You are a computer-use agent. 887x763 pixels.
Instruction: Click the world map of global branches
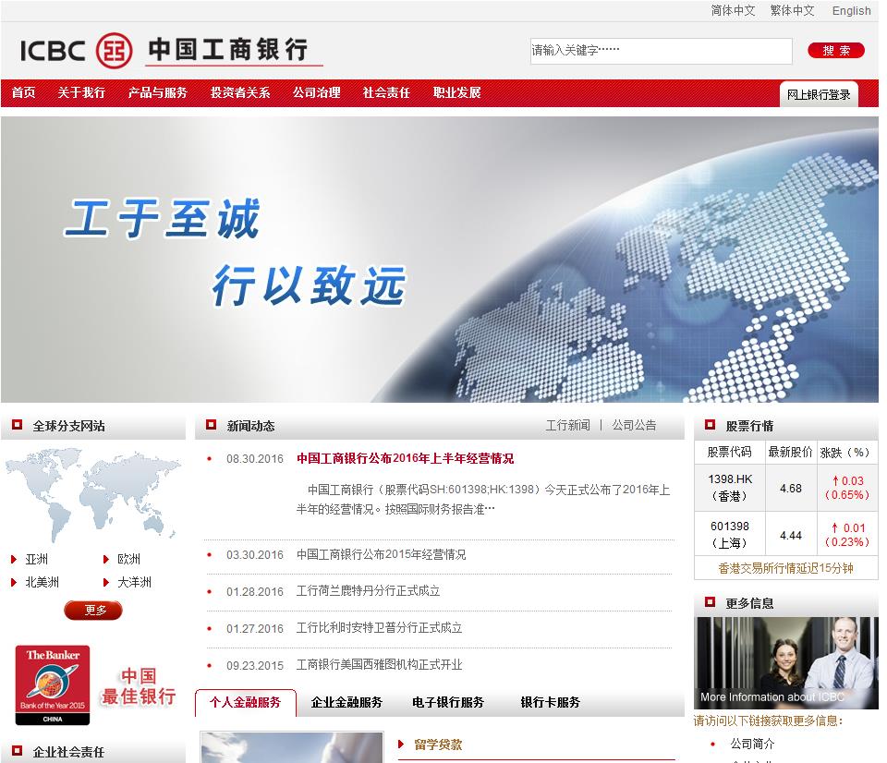click(93, 494)
